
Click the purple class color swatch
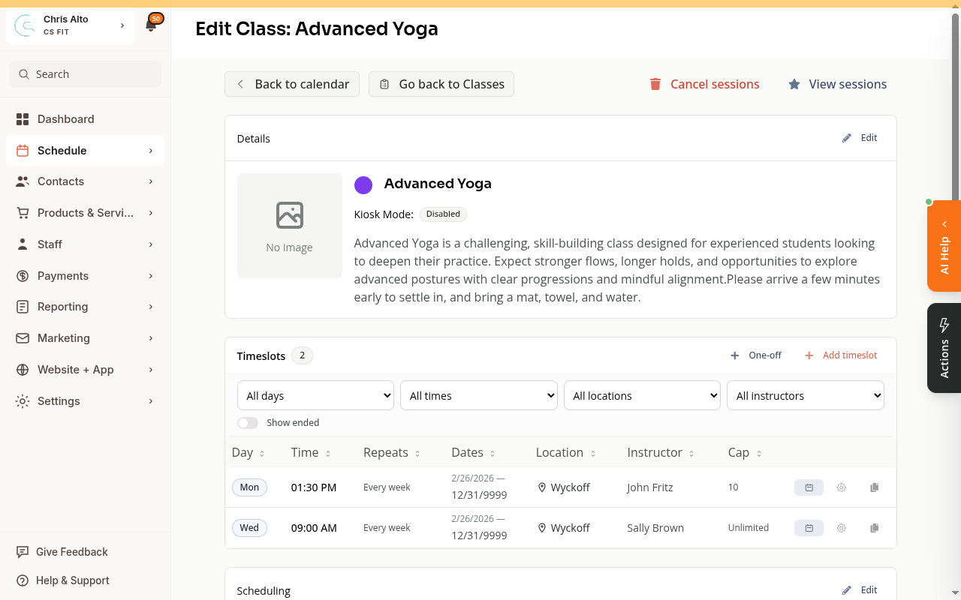pyautogui.click(x=363, y=185)
